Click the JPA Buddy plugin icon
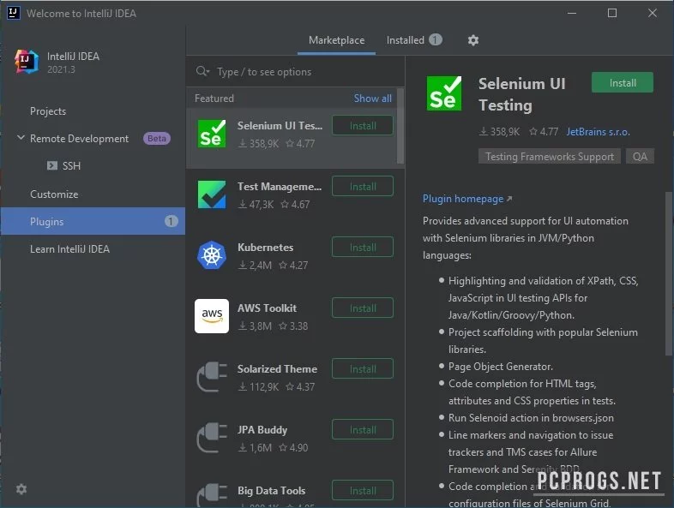The width and height of the screenshot is (674, 508). tap(212, 438)
